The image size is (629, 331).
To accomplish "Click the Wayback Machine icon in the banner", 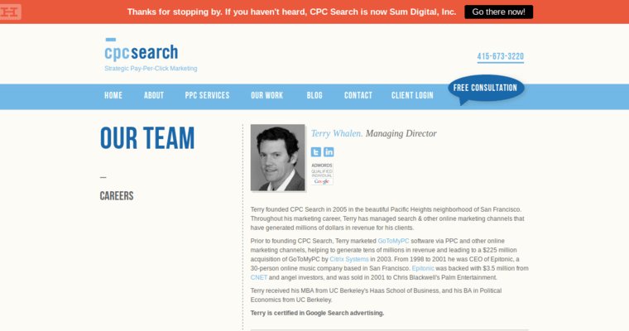I will 10,12.
